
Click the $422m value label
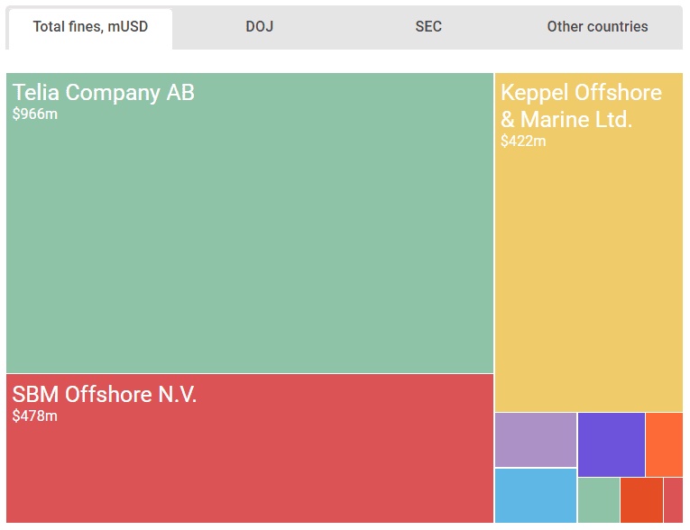(523, 141)
